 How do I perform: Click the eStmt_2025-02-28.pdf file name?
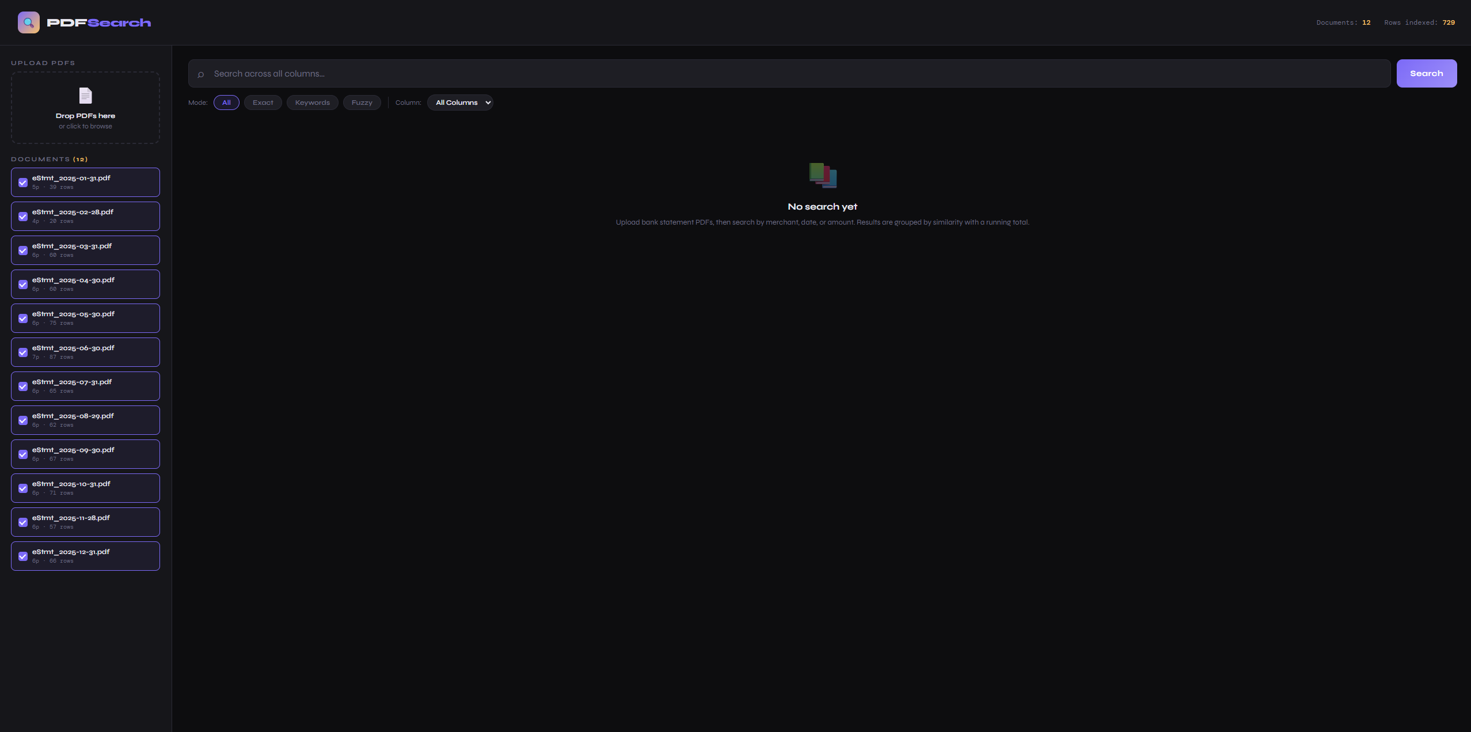pos(73,212)
